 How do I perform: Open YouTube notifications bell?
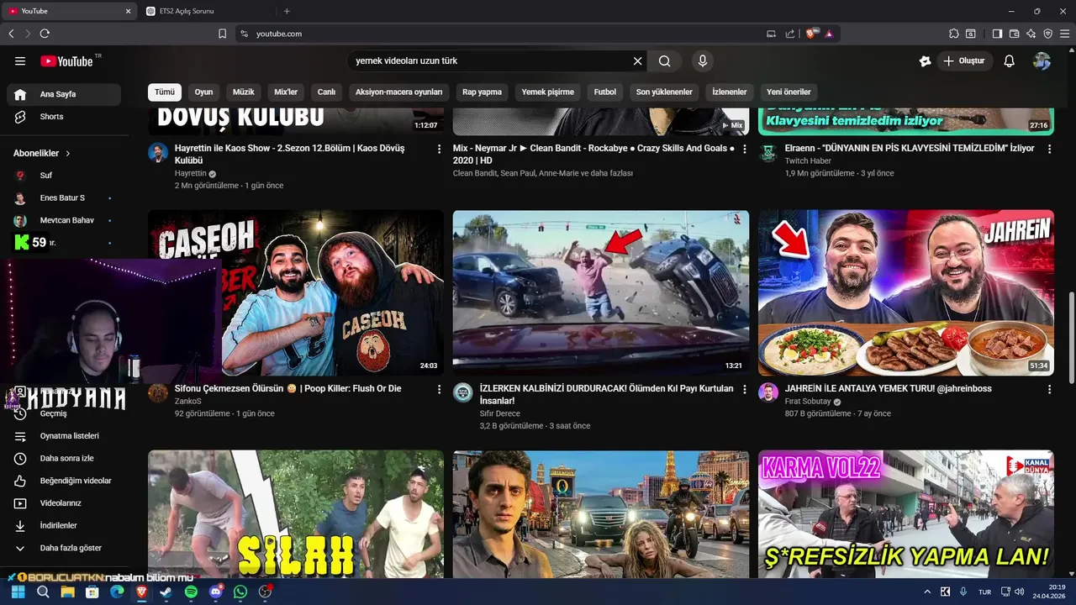pyautogui.click(x=1010, y=61)
